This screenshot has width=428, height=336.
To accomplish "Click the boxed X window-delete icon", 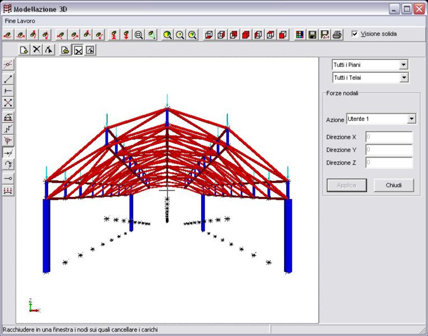I will [78, 50].
